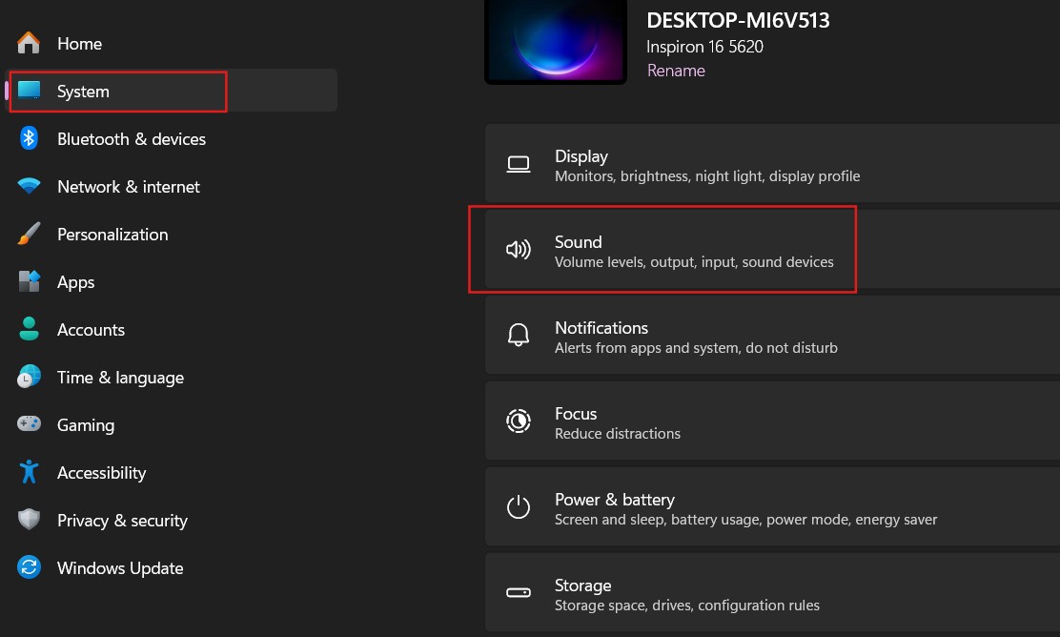1060x637 pixels.
Task: Open the Accounts settings label
Action: (92, 330)
